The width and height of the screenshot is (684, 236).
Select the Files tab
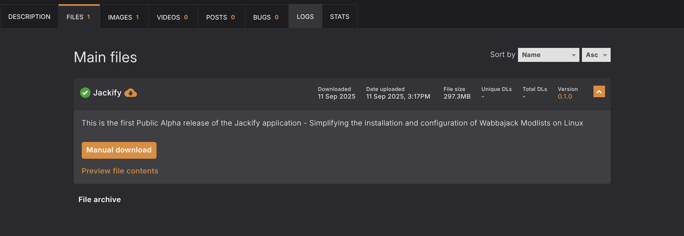pyautogui.click(x=79, y=16)
